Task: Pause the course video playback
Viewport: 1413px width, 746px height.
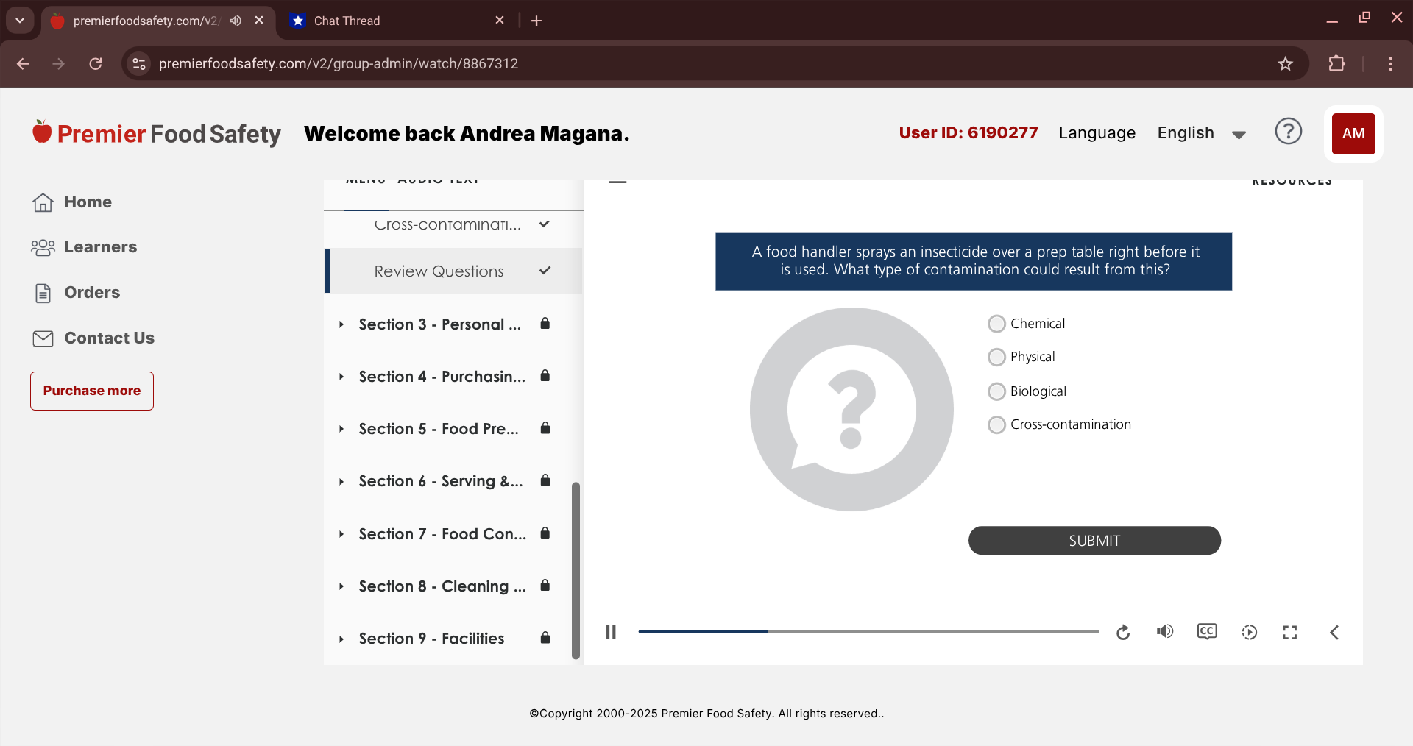Action: (x=611, y=632)
